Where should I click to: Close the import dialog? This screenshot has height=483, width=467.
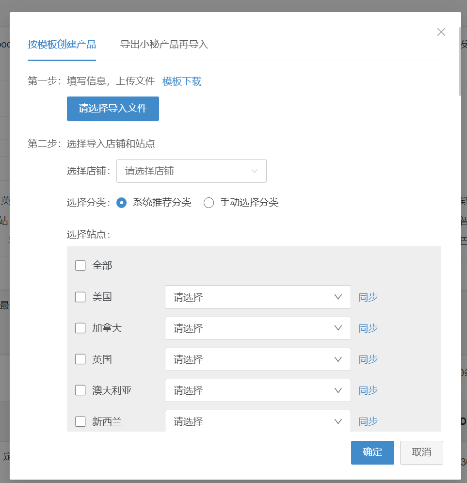tap(441, 32)
